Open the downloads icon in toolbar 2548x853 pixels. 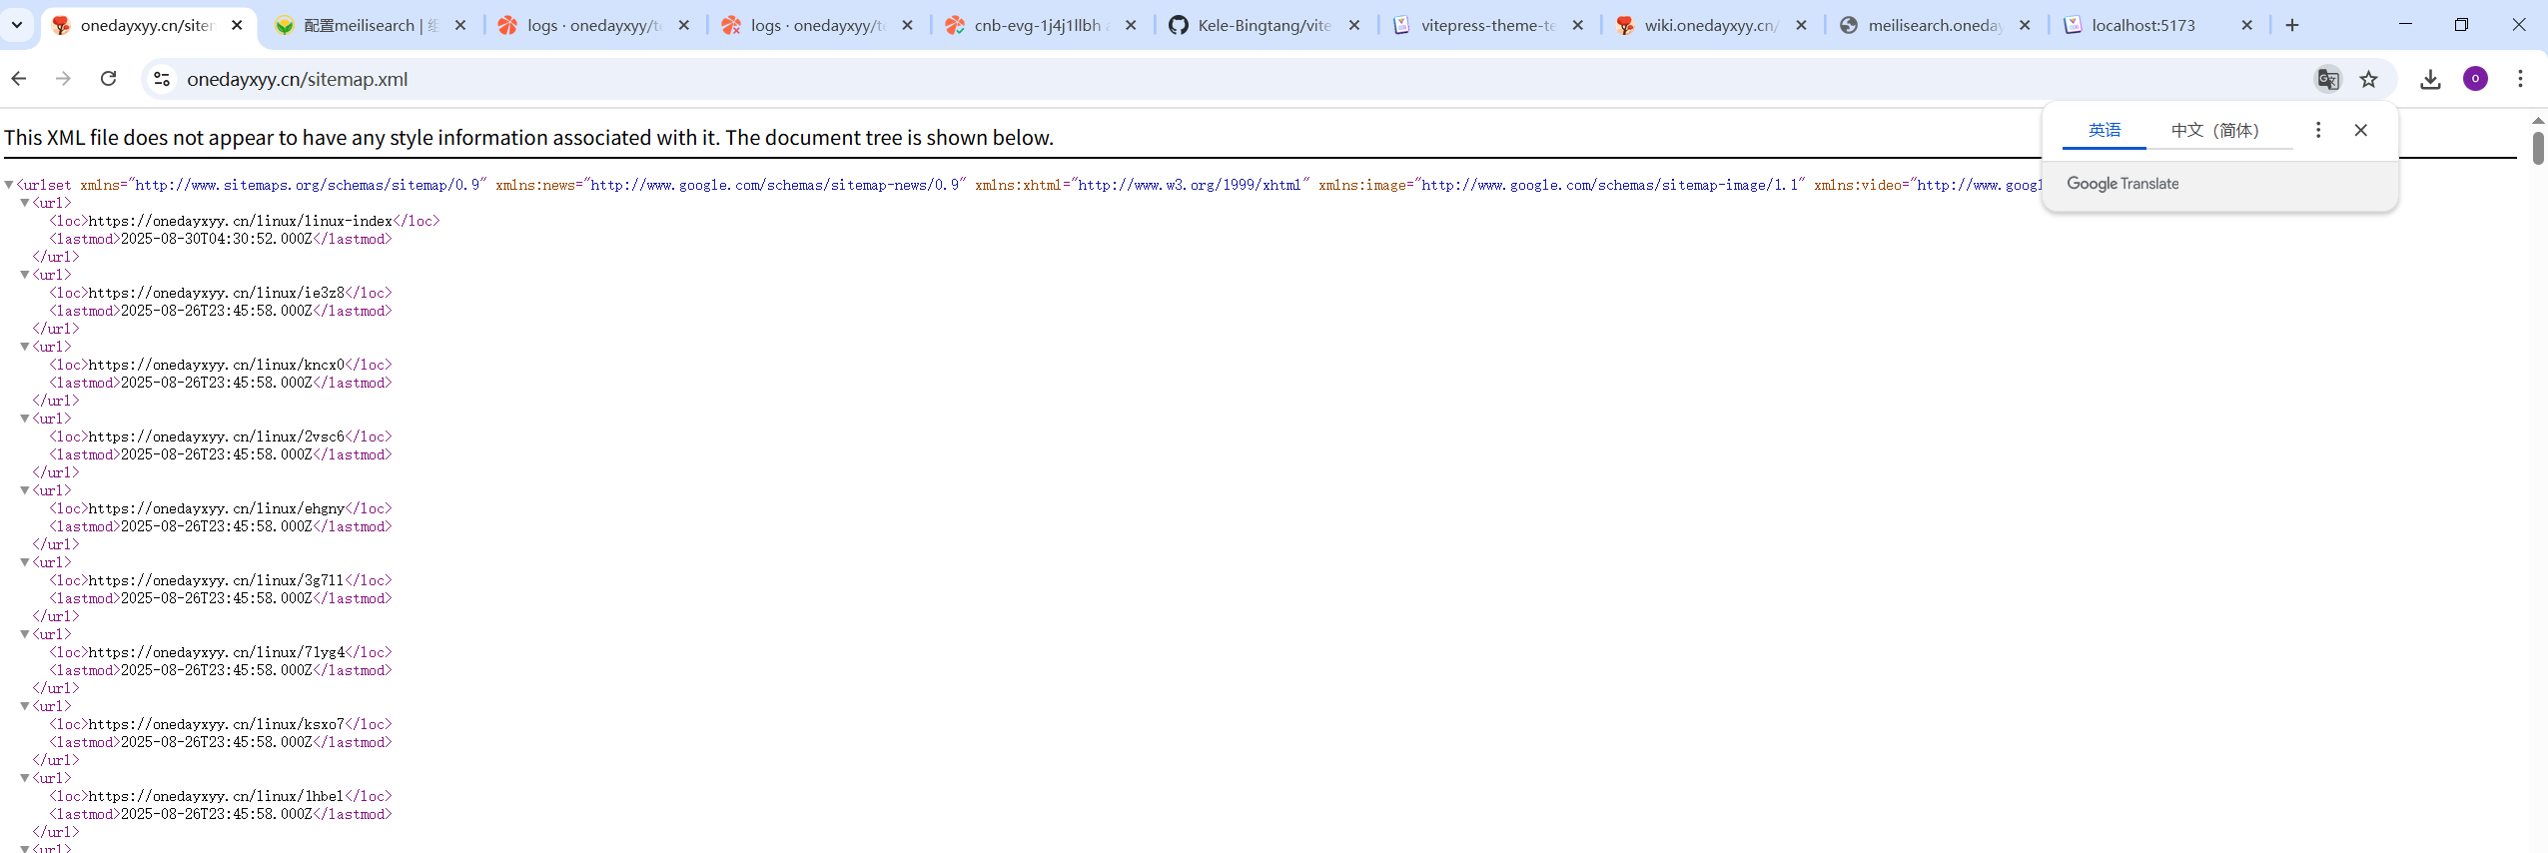pos(2430,79)
